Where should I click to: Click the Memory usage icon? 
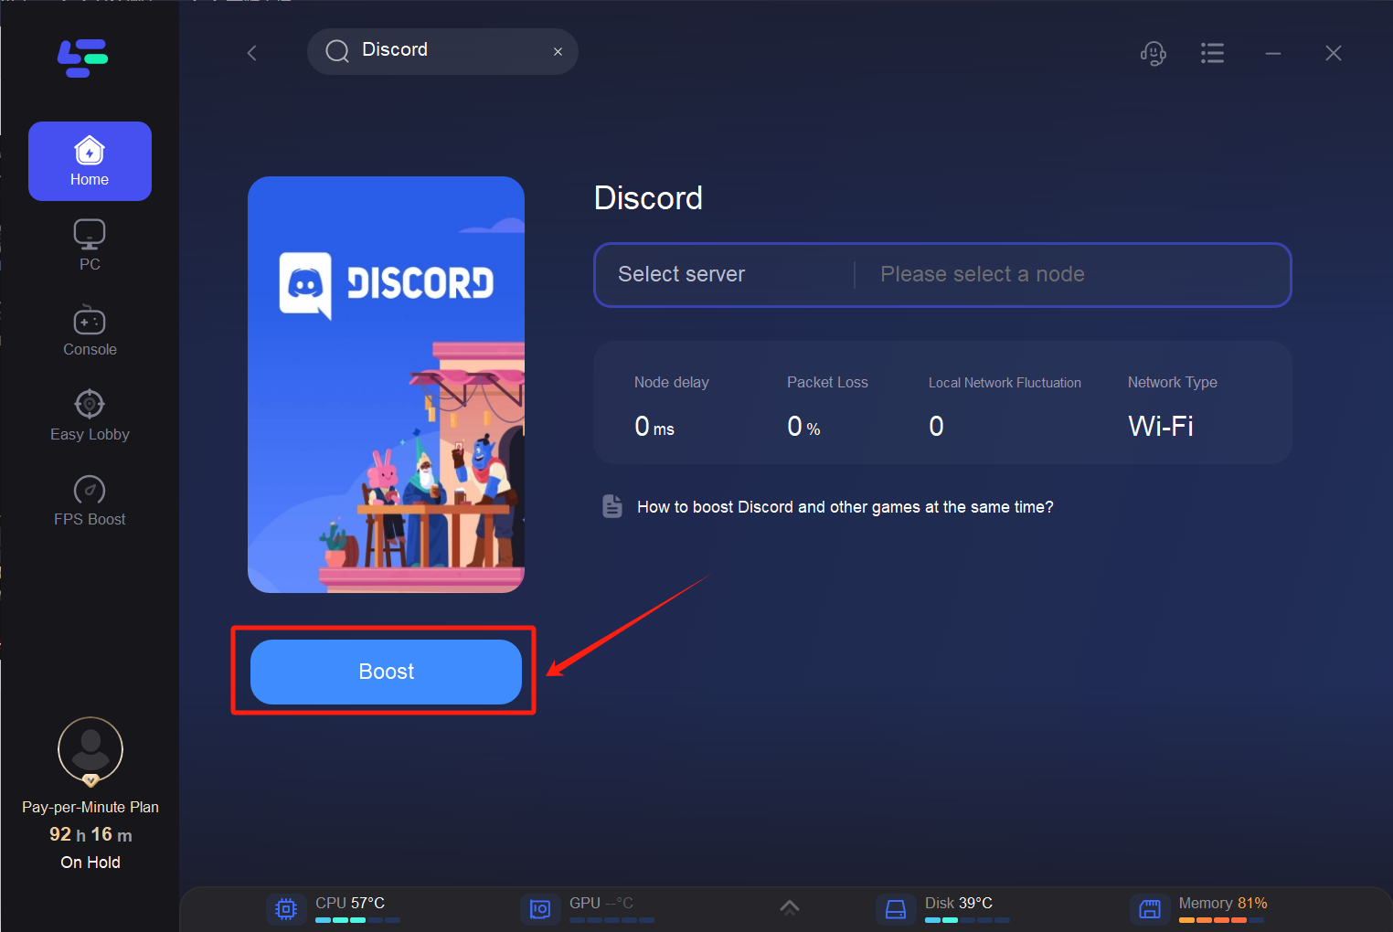click(1150, 909)
